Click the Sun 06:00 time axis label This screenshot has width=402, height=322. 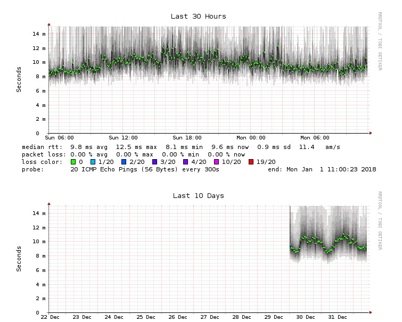pyautogui.click(x=59, y=138)
